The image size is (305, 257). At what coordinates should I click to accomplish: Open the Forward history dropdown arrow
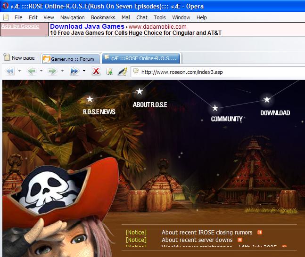[x=62, y=71]
